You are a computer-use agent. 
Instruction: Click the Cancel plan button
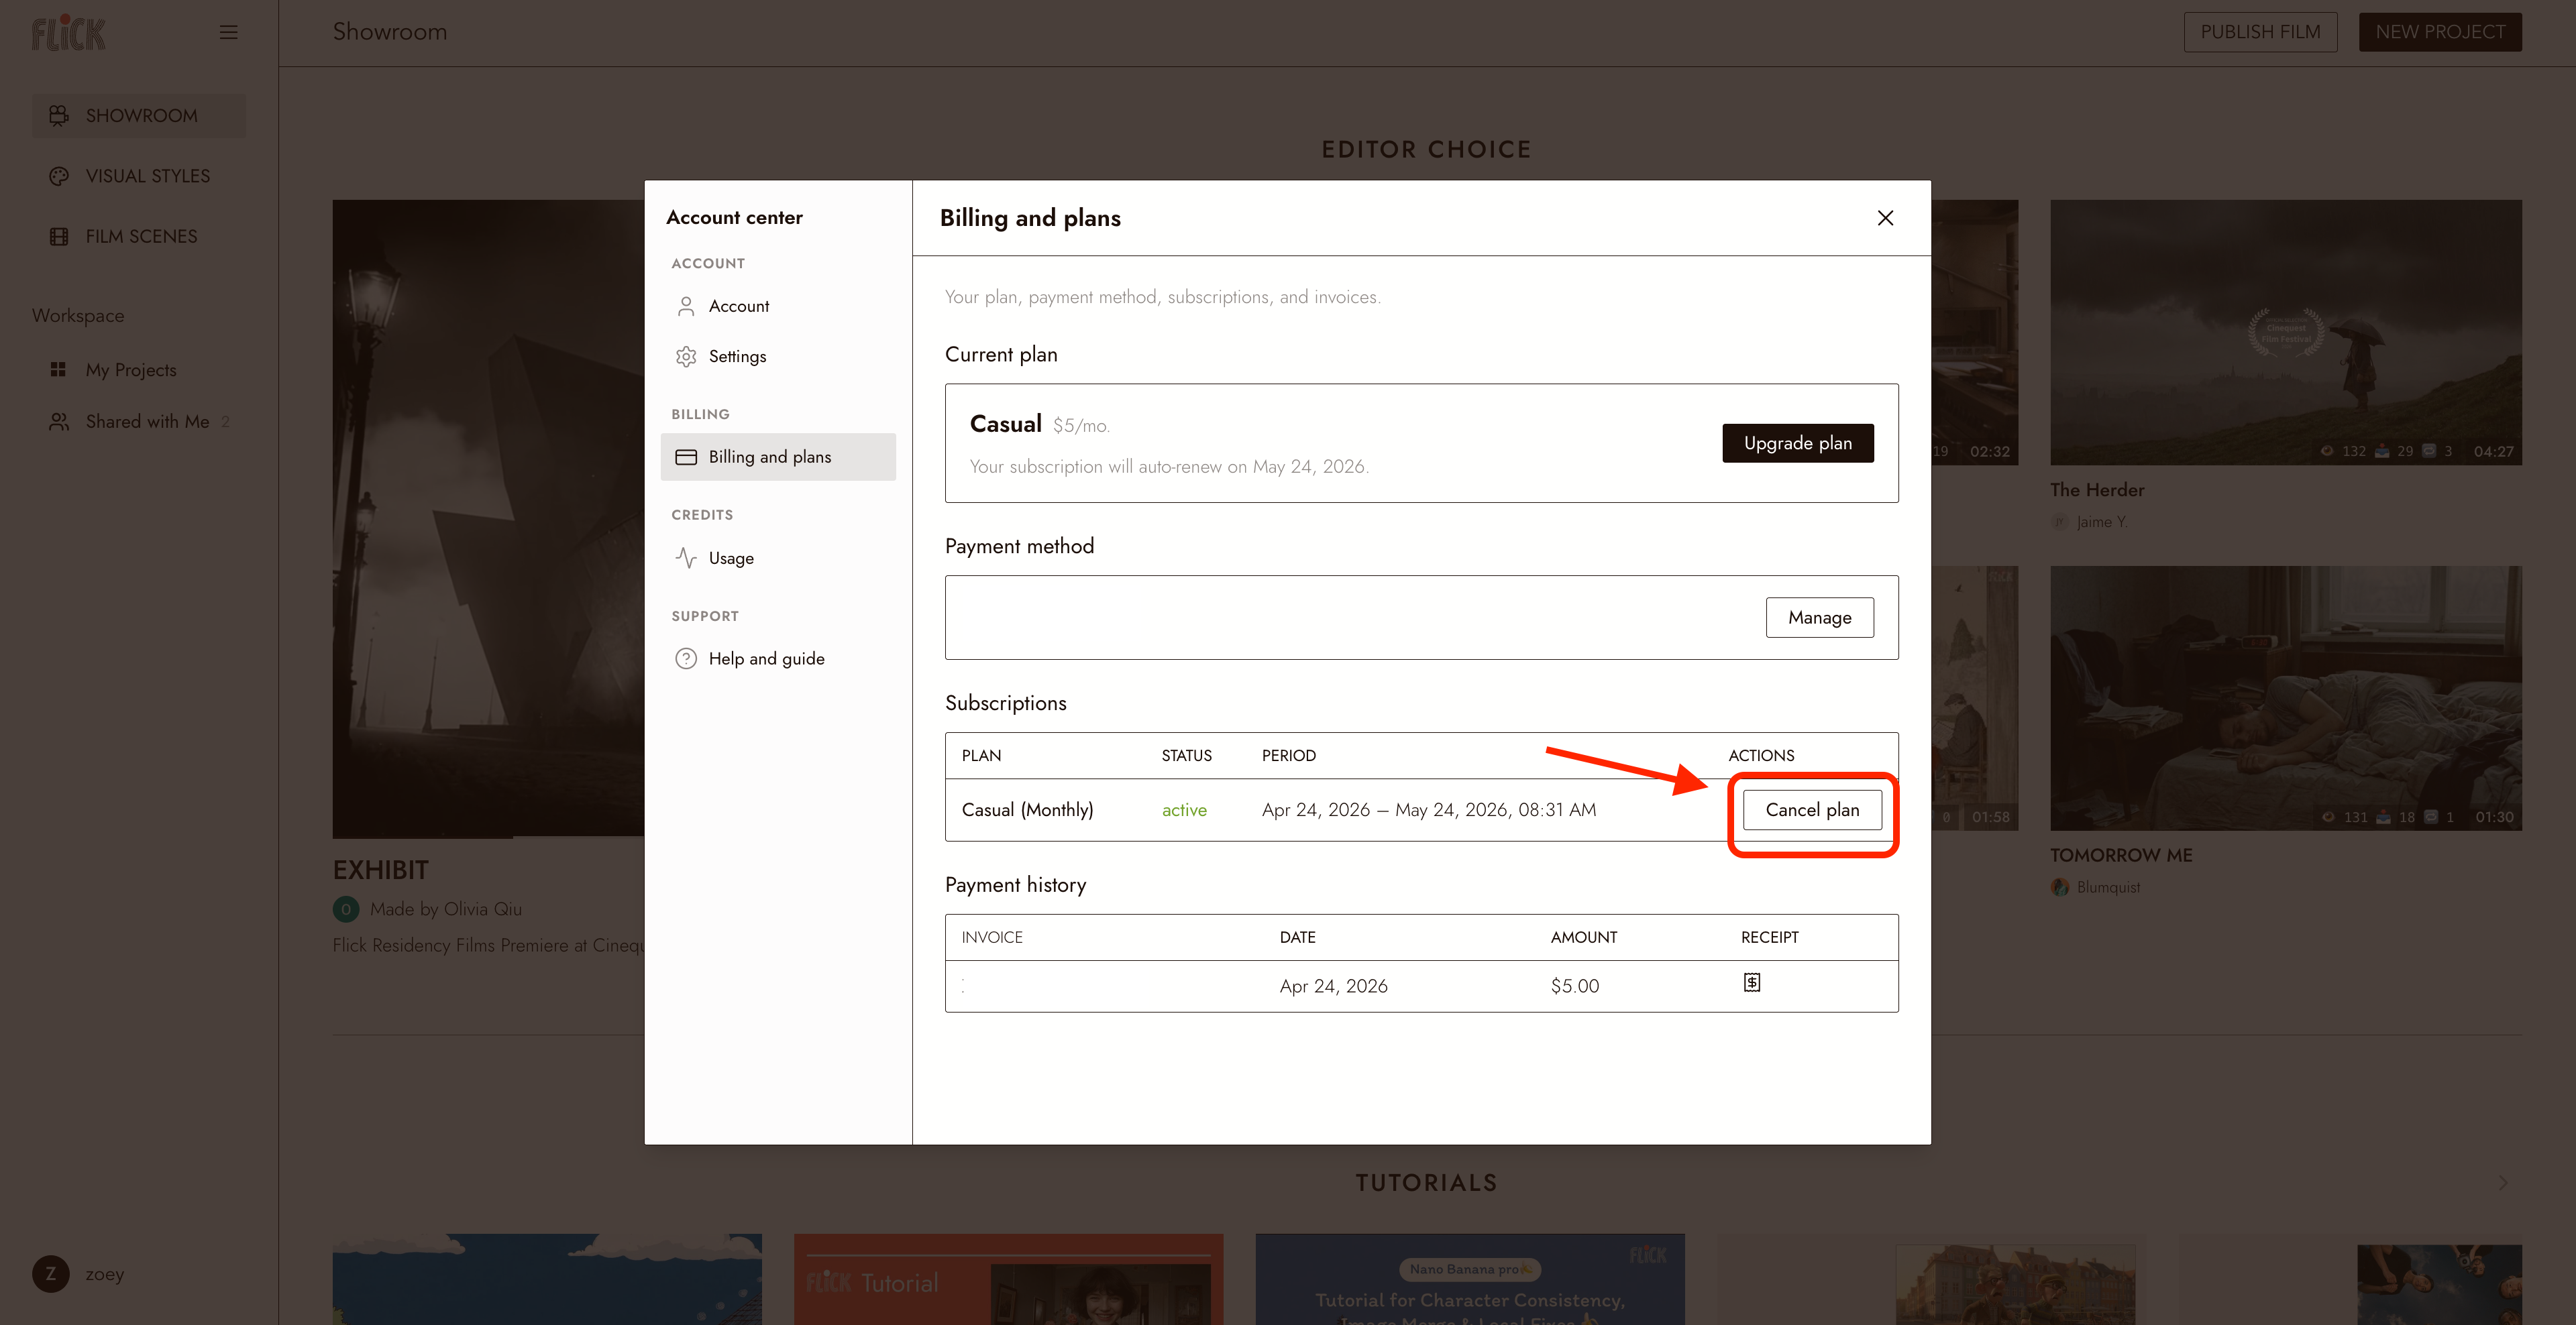(1812, 811)
